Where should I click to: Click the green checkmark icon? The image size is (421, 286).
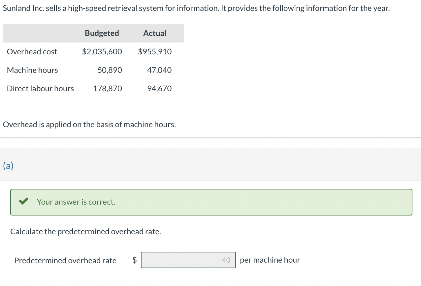pyautogui.click(x=23, y=201)
